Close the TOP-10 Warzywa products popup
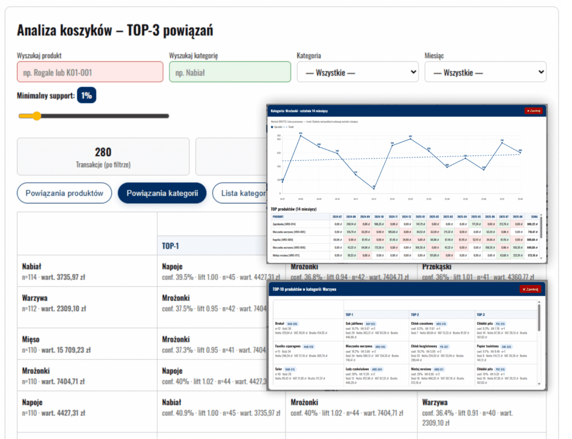 point(530,289)
